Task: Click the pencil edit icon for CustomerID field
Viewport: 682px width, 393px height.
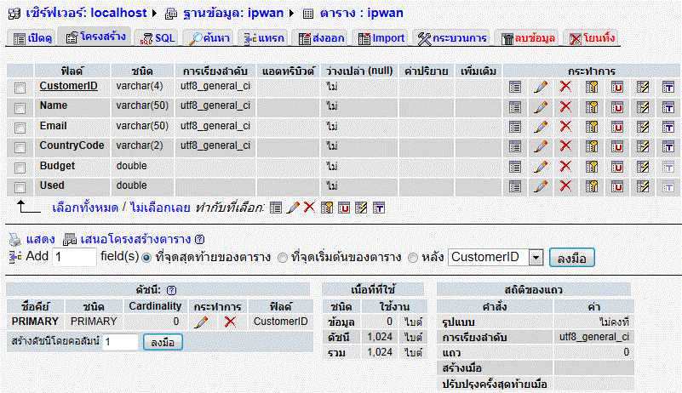Action: [x=540, y=86]
